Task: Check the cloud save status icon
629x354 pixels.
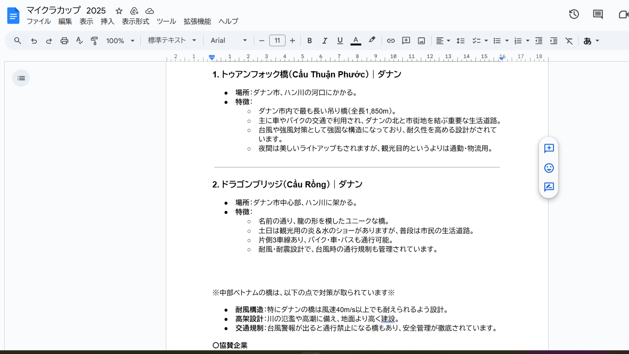Action: (150, 11)
